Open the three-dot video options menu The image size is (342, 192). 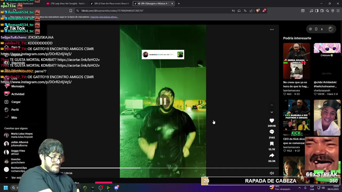(272, 29)
